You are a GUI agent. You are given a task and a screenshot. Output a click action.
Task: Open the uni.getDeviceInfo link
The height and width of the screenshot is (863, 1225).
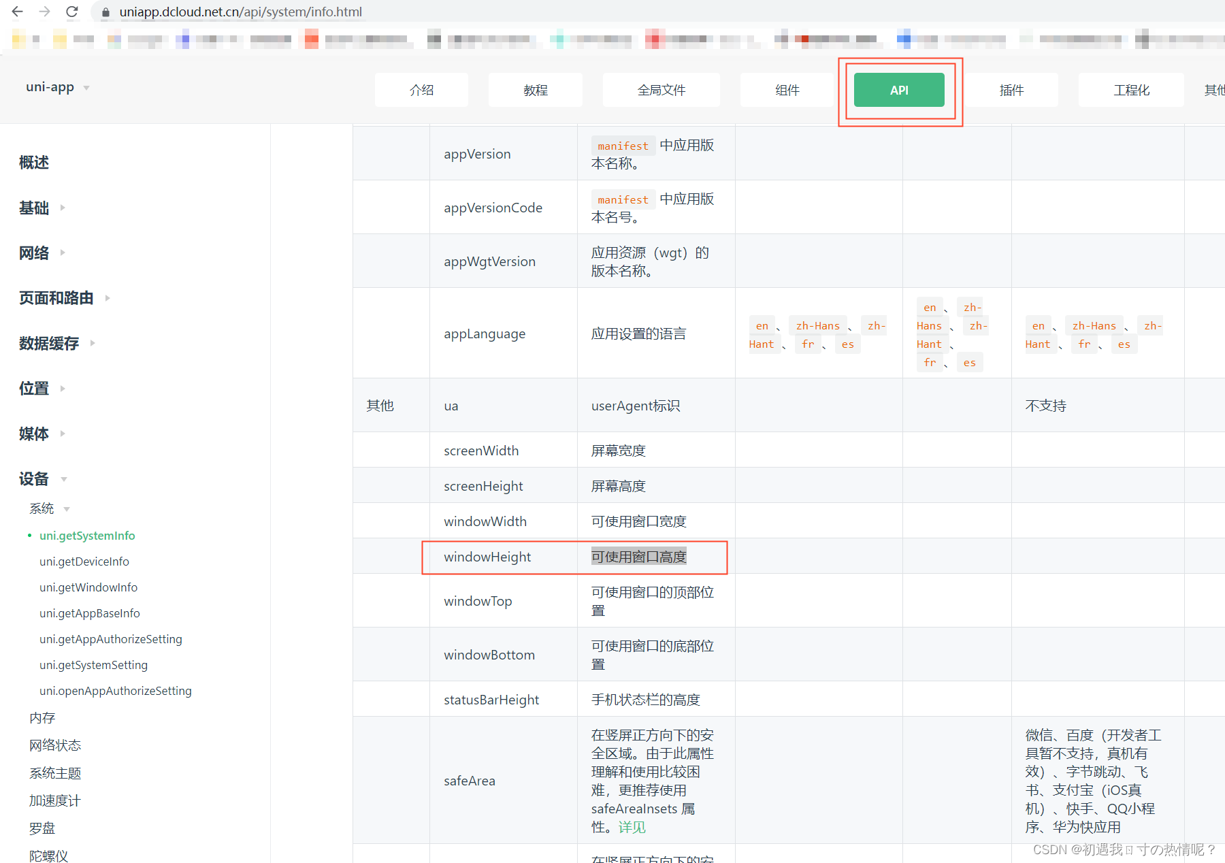(x=84, y=561)
